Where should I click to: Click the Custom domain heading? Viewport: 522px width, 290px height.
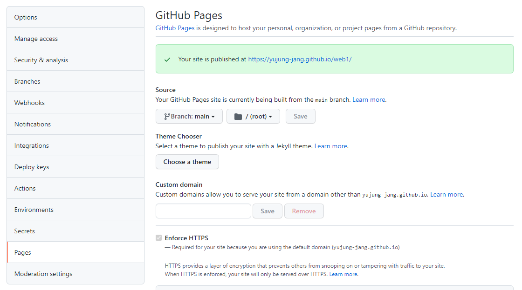point(179,185)
